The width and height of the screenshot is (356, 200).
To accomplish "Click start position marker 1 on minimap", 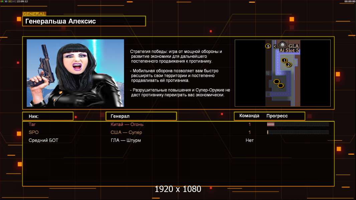I will (x=284, y=60).
